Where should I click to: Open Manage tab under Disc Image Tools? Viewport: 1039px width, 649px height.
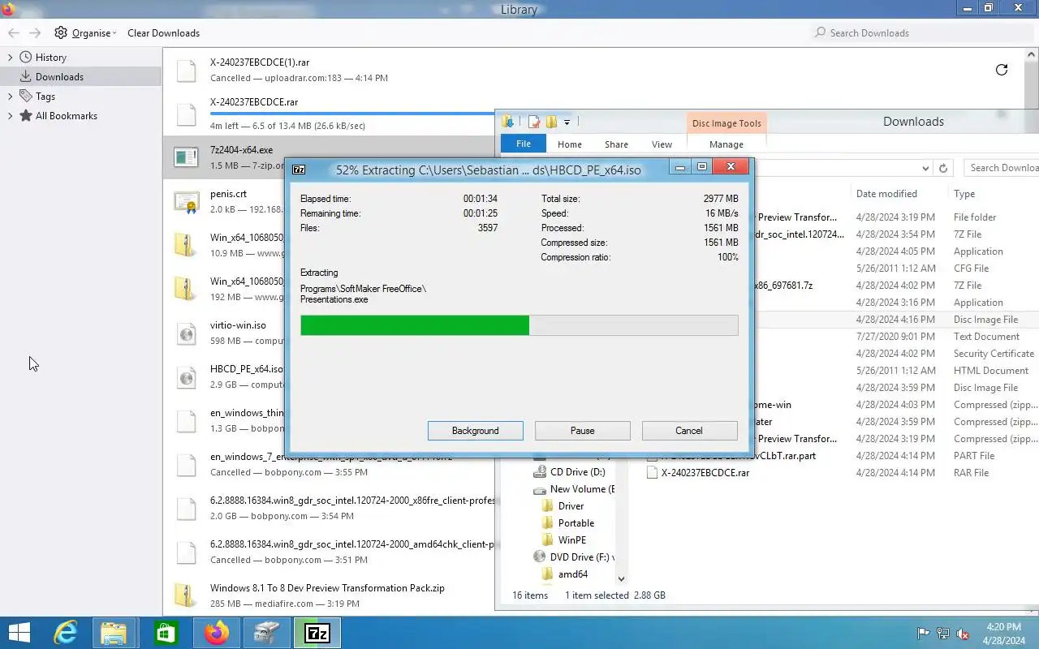726,144
